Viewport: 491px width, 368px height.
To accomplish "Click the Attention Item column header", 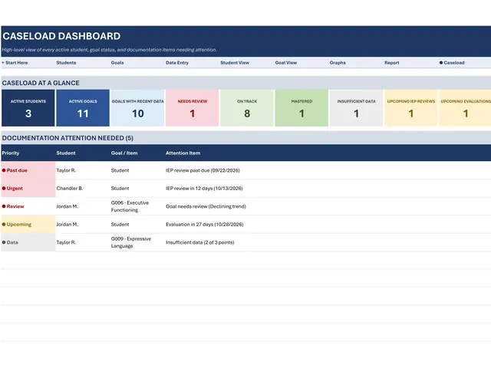I will point(183,153).
